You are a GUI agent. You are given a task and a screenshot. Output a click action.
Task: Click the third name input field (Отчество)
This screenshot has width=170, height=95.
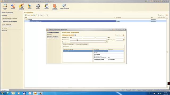[x=101, y=37]
